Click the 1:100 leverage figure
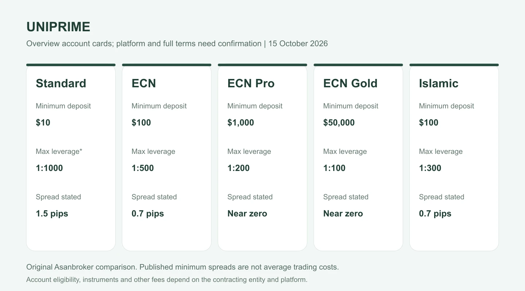Image resolution: width=525 pixels, height=291 pixels. (x=334, y=168)
